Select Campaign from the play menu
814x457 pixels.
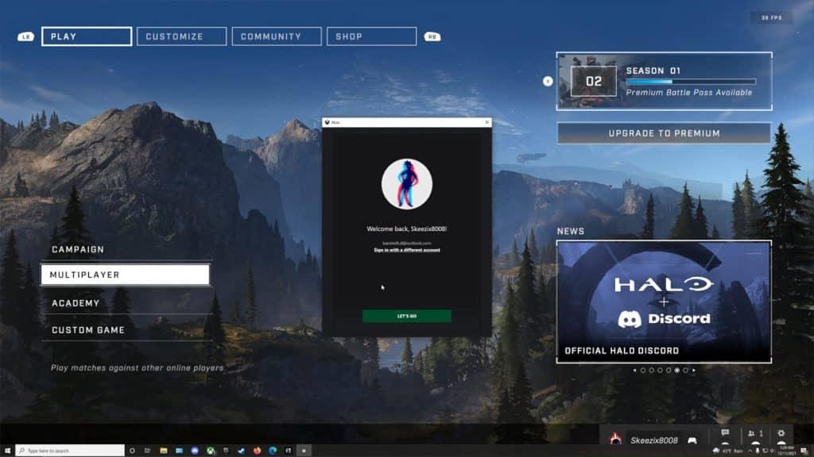pos(78,249)
